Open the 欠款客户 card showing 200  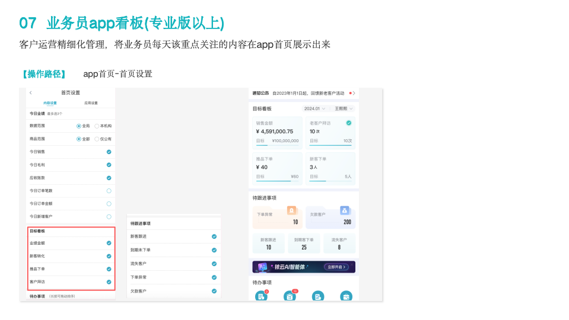(x=330, y=217)
